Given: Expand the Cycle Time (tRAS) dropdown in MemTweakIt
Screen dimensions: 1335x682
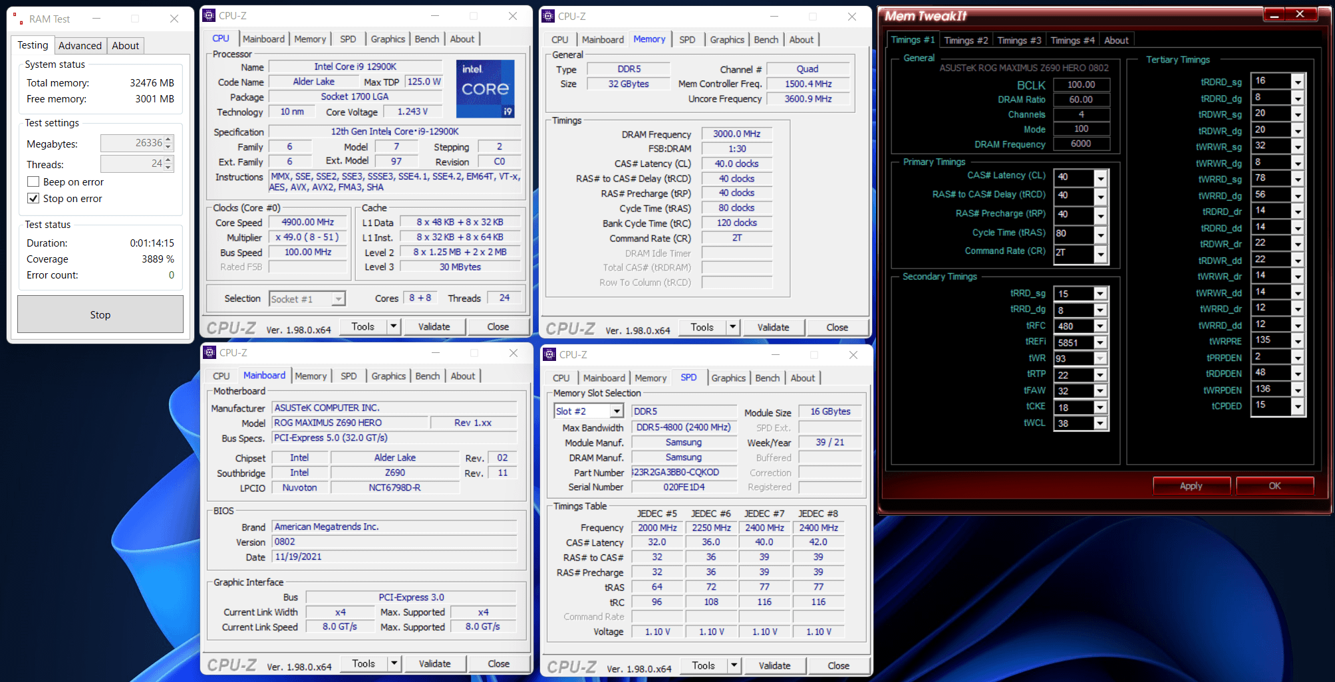Looking at the screenshot, I should click(x=1101, y=235).
